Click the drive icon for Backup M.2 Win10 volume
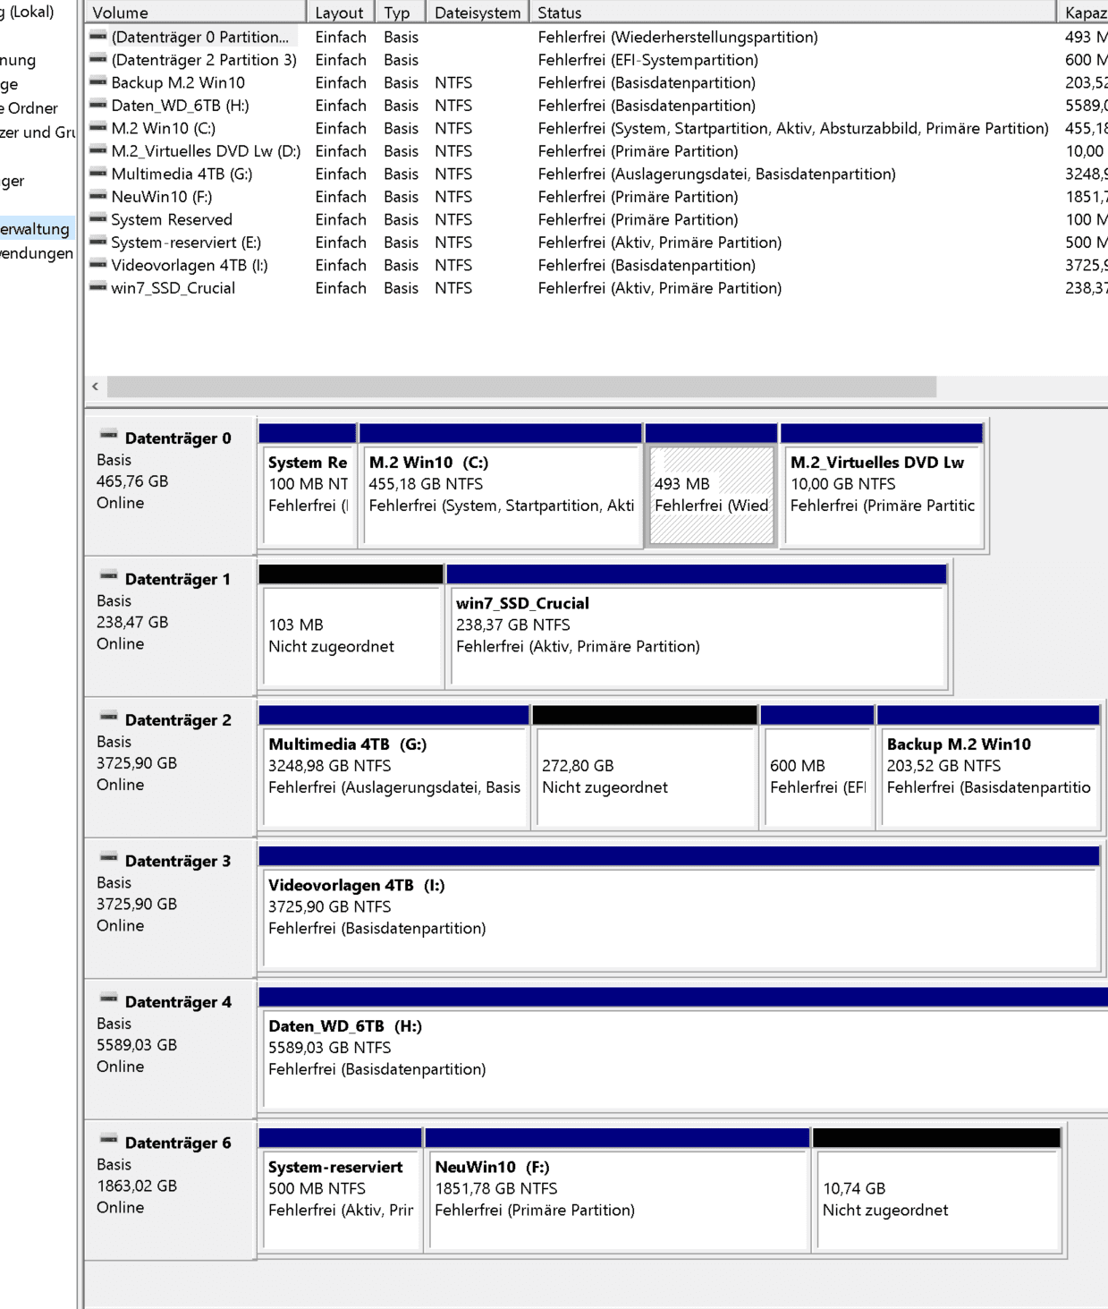The height and width of the screenshot is (1309, 1108). 98,81
